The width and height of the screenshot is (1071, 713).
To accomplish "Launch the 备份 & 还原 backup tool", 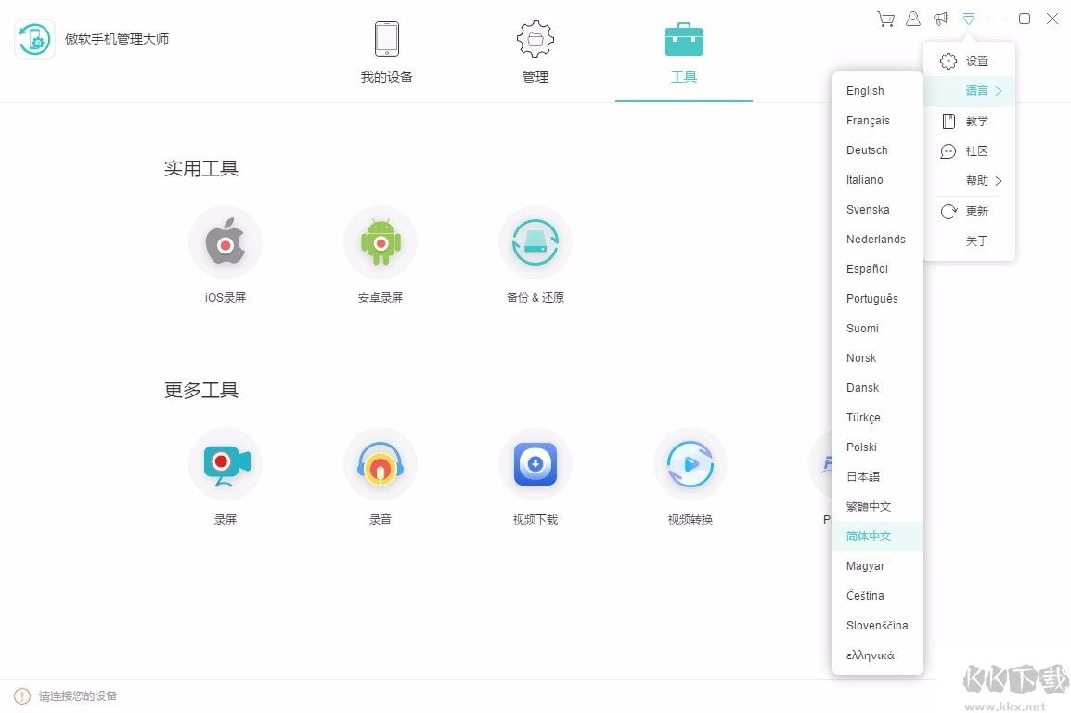I will [535, 242].
